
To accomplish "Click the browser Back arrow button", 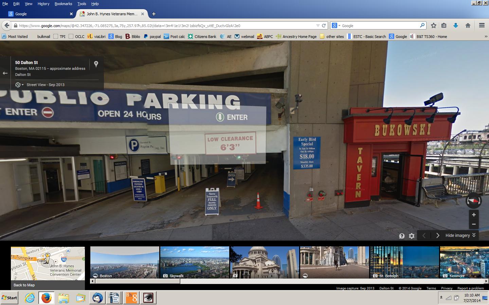I will [x=6, y=25].
